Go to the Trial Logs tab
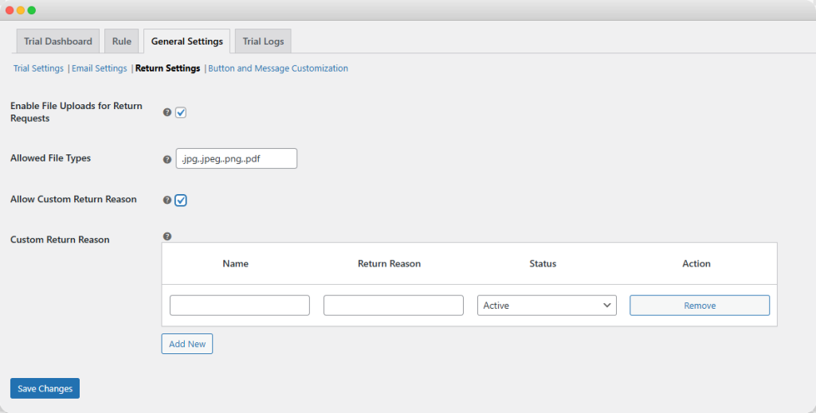This screenshot has height=413, width=816. coord(263,41)
